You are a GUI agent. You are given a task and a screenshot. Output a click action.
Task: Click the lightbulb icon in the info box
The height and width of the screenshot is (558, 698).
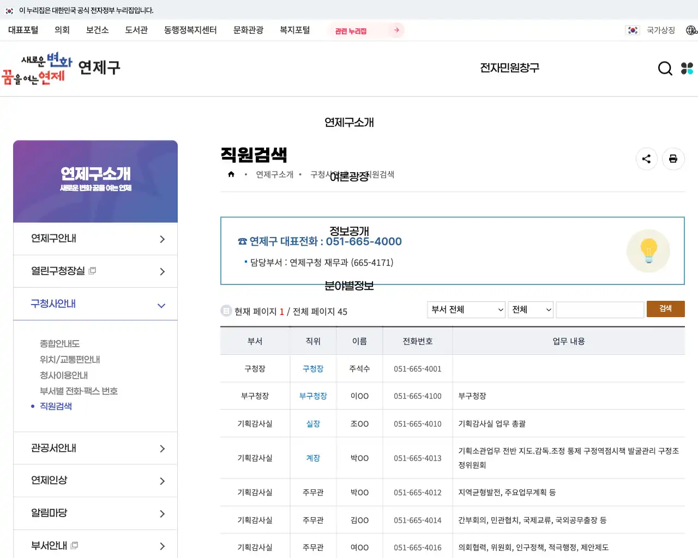pos(648,251)
